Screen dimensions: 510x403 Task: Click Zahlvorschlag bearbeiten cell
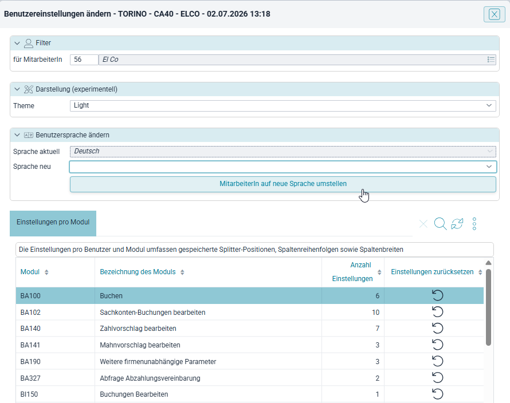[x=208, y=329]
